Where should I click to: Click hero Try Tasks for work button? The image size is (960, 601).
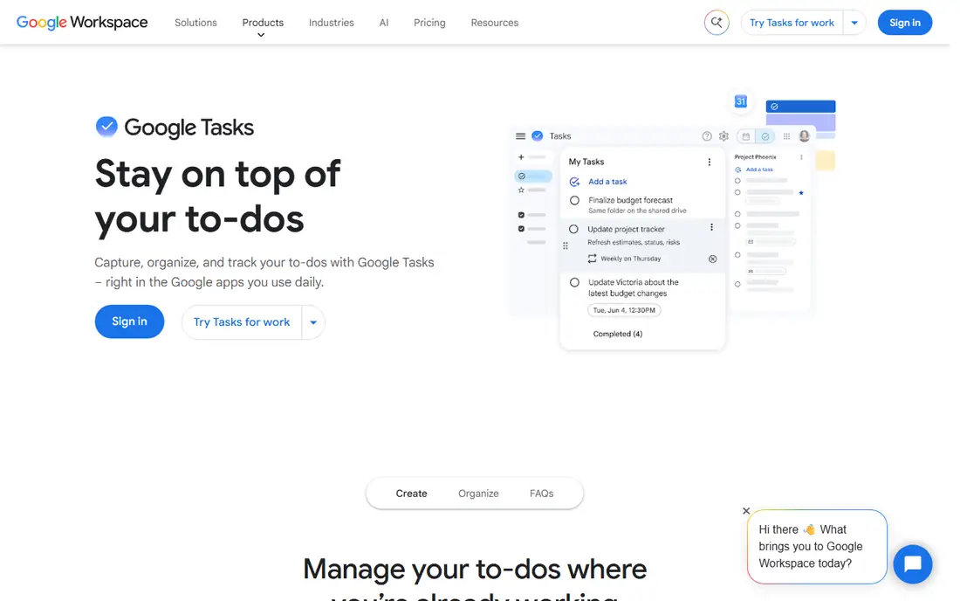pyautogui.click(x=242, y=322)
